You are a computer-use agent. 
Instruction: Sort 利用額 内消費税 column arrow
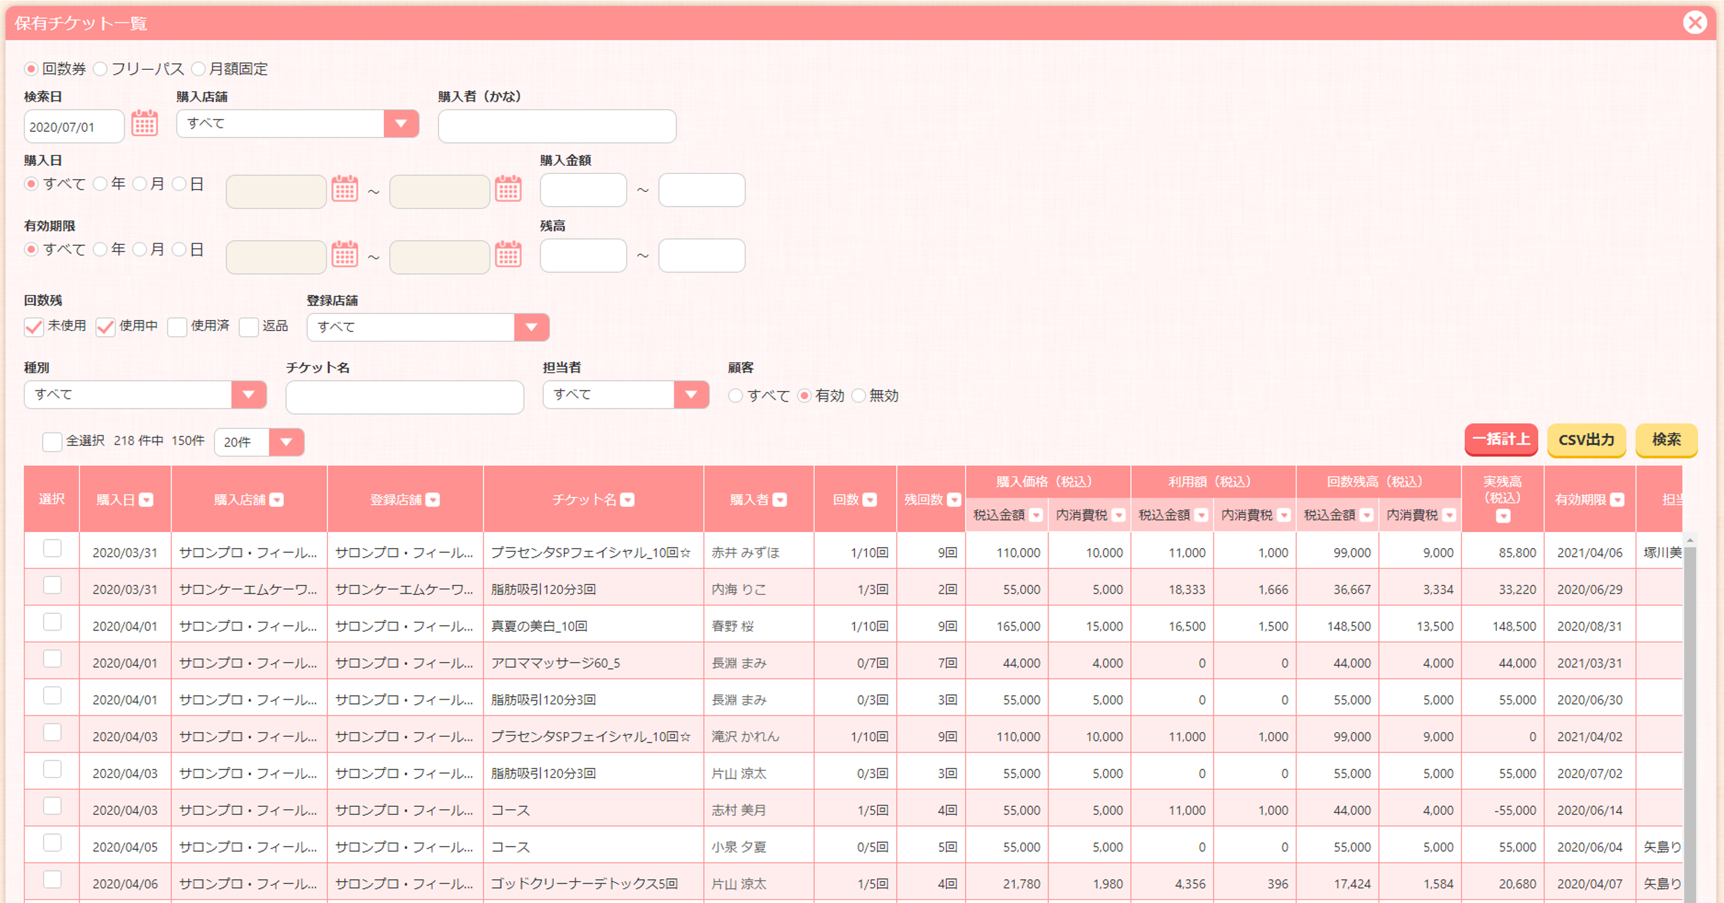click(x=1284, y=515)
